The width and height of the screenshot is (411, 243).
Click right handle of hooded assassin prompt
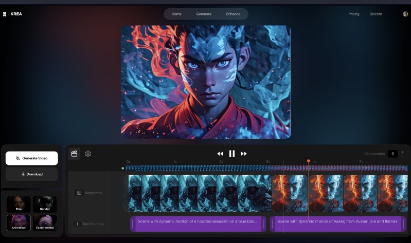click(x=263, y=224)
